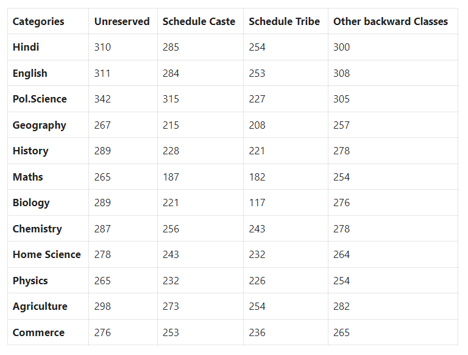Click the Maths row label
468x355 pixels.
tap(28, 177)
